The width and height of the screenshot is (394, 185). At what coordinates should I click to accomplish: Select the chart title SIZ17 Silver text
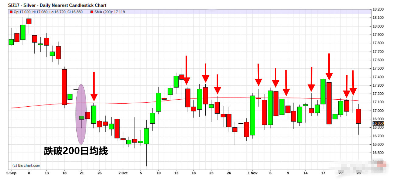click(x=57, y=5)
